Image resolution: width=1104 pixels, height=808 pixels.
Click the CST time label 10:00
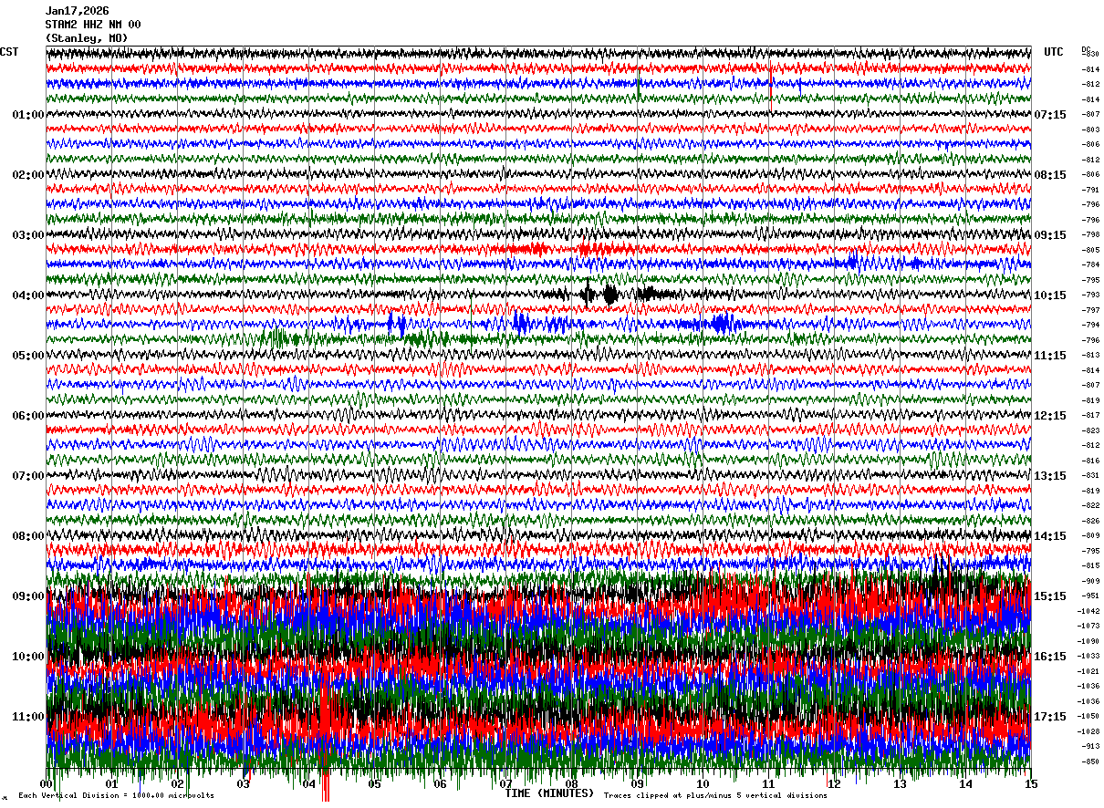coord(28,657)
